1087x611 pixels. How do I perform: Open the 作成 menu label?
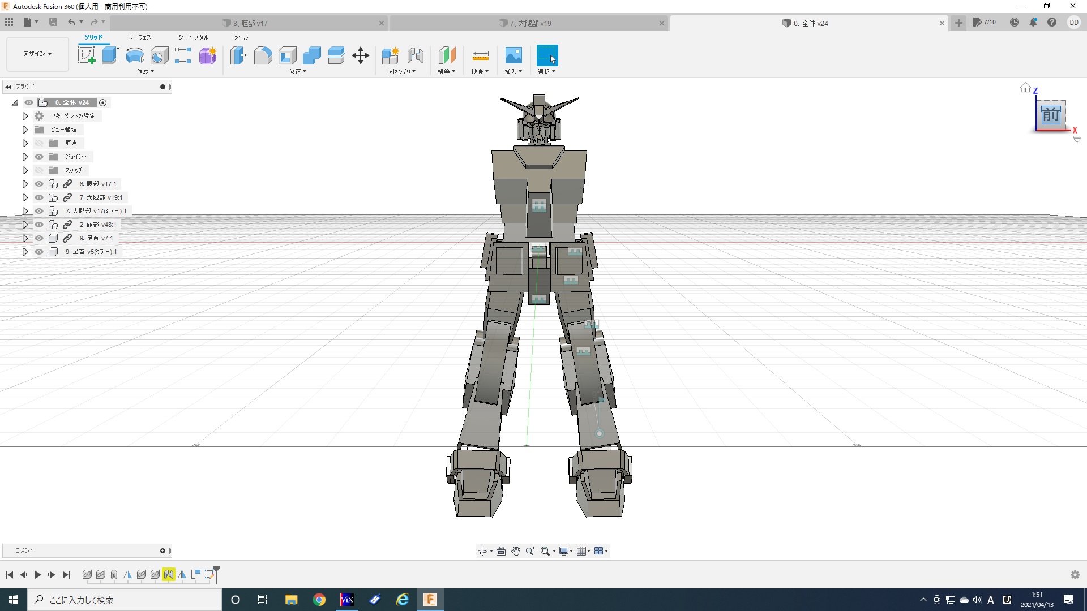tap(145, 72)
